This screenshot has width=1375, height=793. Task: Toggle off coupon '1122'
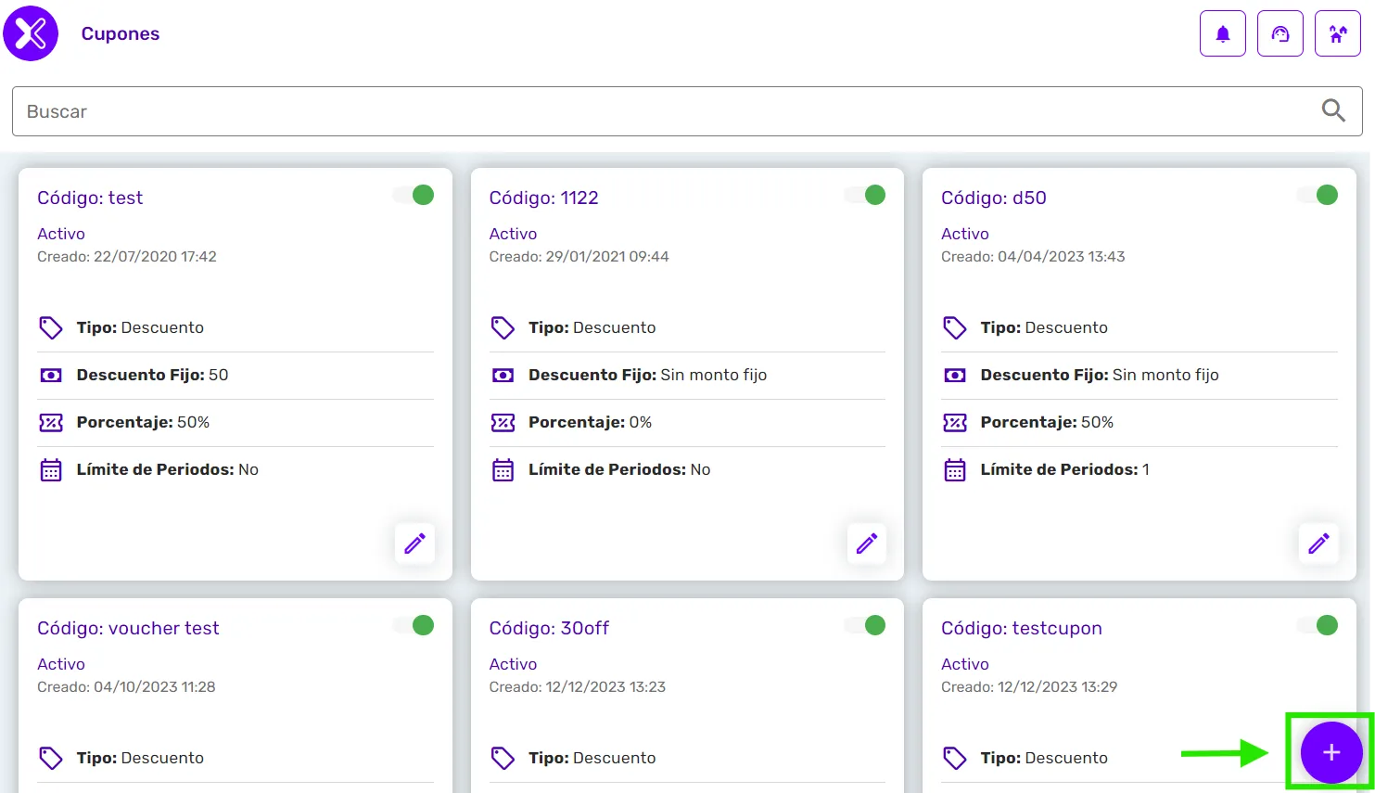click(x=865, y=195)
